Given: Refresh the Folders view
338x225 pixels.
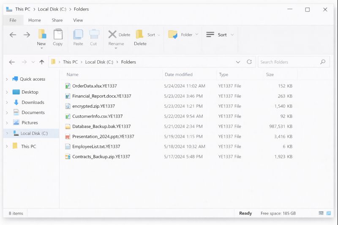Looking at the screenshot, I should [x=249, y=62].
